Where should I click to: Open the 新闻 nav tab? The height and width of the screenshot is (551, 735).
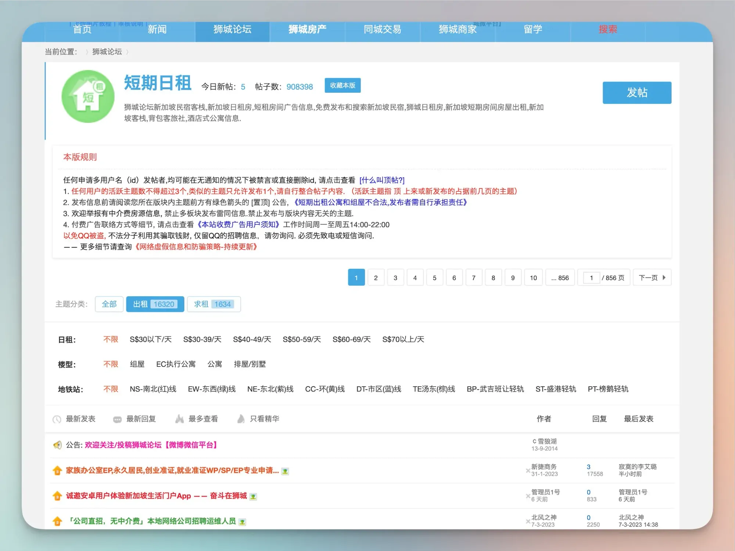click(x=157, y=29)
